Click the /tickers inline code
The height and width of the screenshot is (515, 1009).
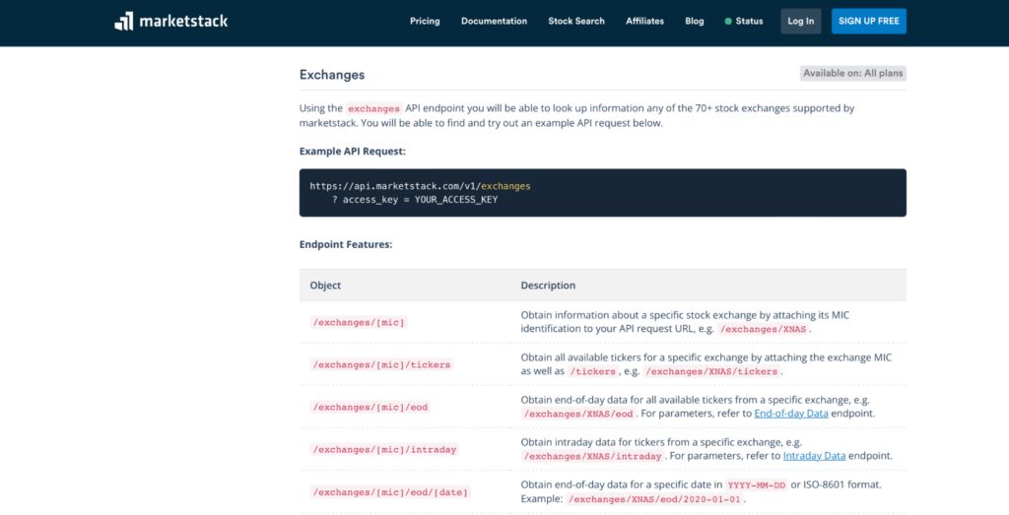[x=593, y=371]
